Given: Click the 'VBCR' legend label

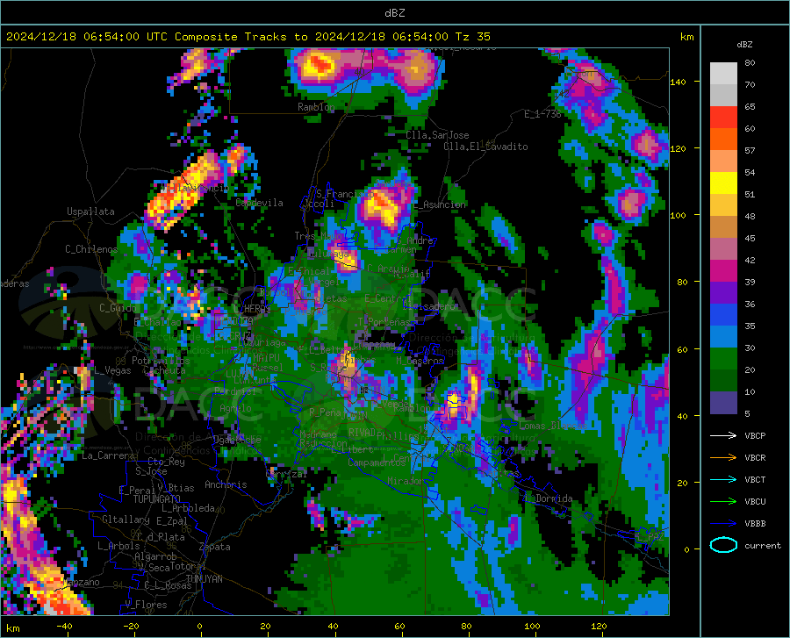Looking at the screenshot, I should click(755, 458).
